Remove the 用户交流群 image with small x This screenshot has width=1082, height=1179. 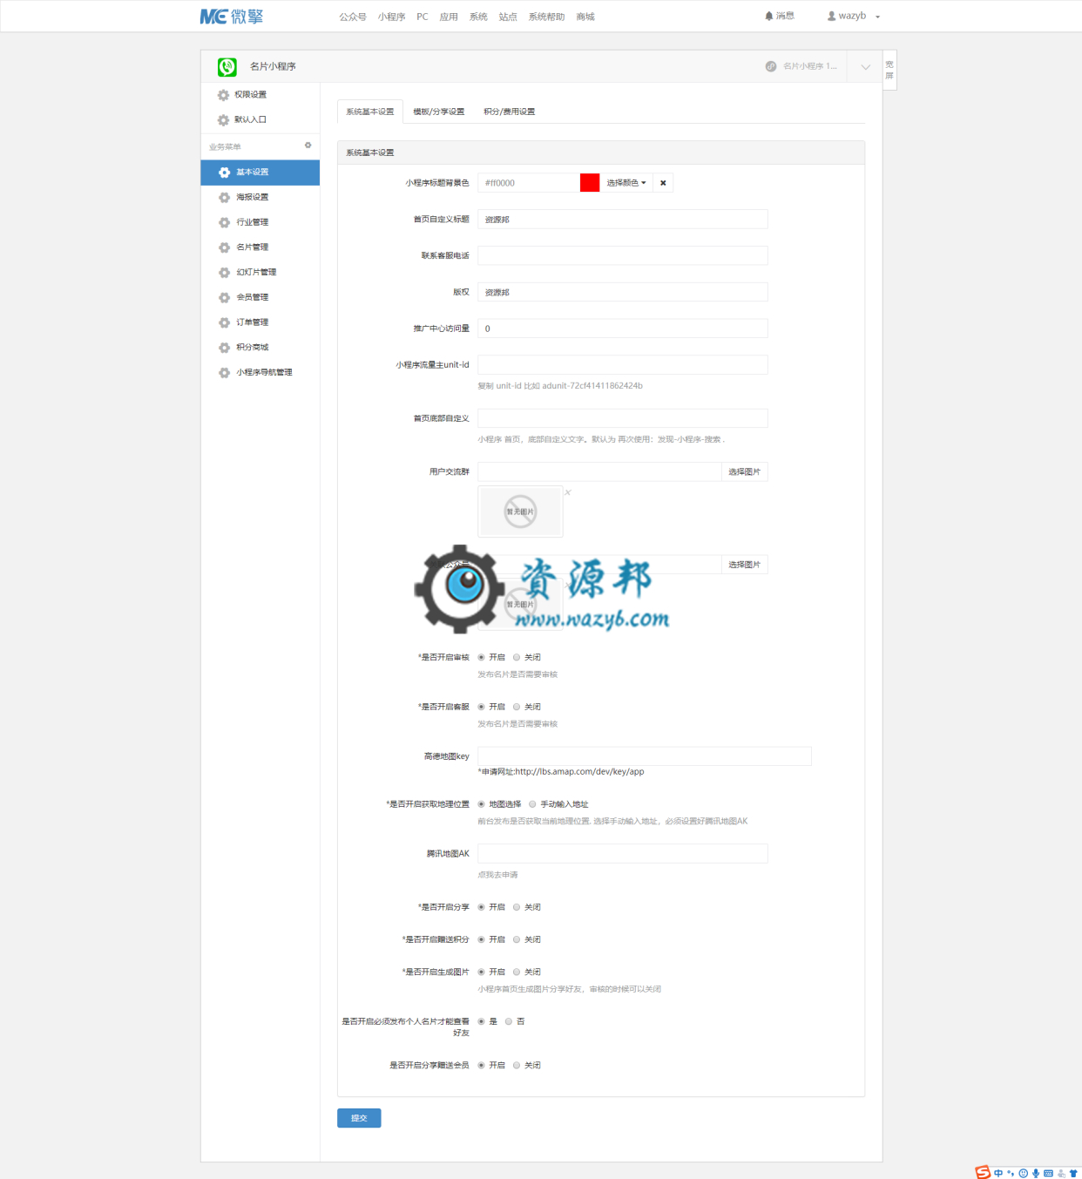(x=568, y=492)
